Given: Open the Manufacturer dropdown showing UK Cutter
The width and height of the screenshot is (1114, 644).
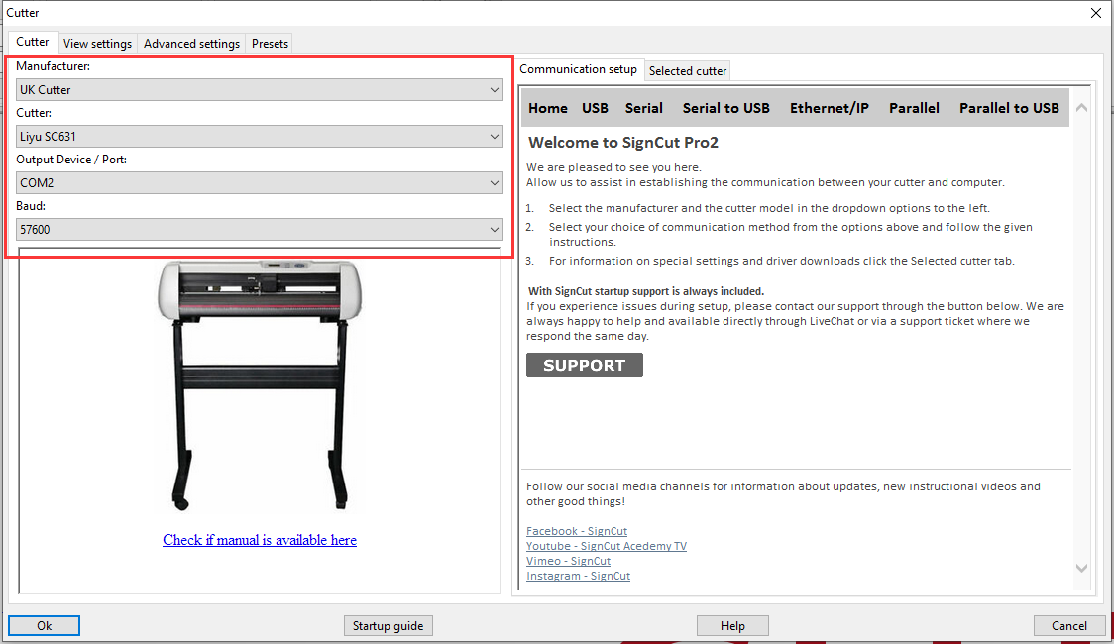Looking at the screenshot, I should (260, 90).
